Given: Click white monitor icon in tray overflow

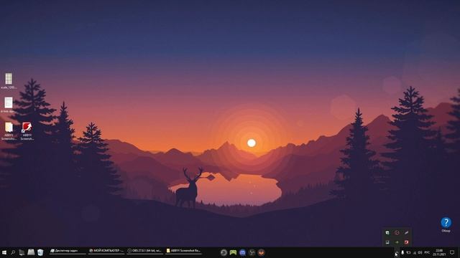Looking at the screenshot, I should (387, 242).
